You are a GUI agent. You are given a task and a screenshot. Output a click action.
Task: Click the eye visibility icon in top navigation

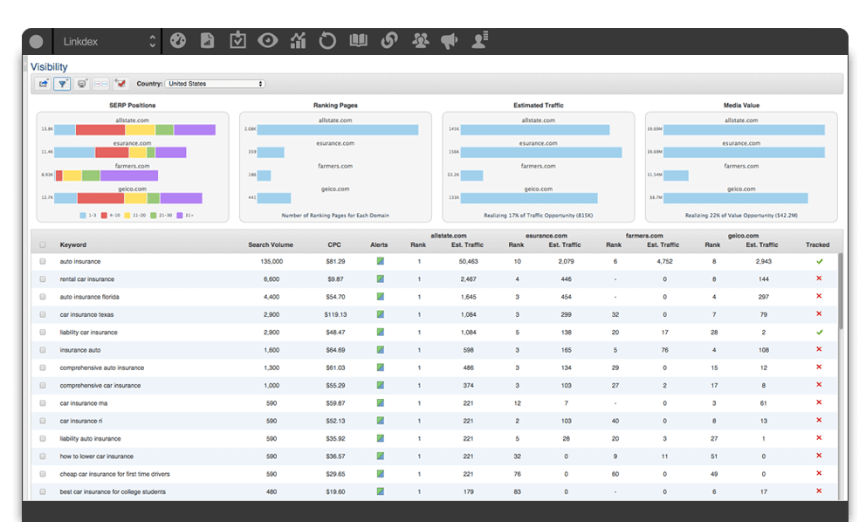click(x=267, y=40)
